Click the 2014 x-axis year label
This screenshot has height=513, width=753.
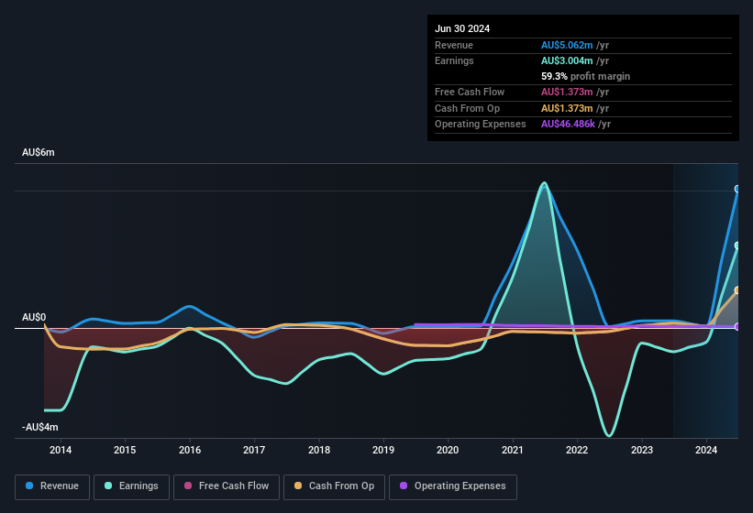(x=61, y=450)
